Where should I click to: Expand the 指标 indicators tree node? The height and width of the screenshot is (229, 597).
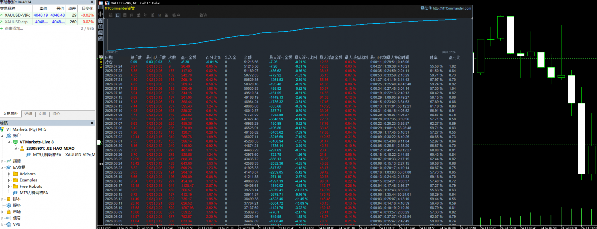(x=3, y=161)
